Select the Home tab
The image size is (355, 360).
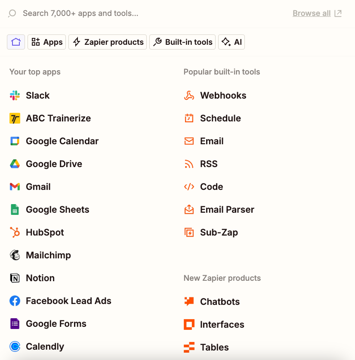16,42
